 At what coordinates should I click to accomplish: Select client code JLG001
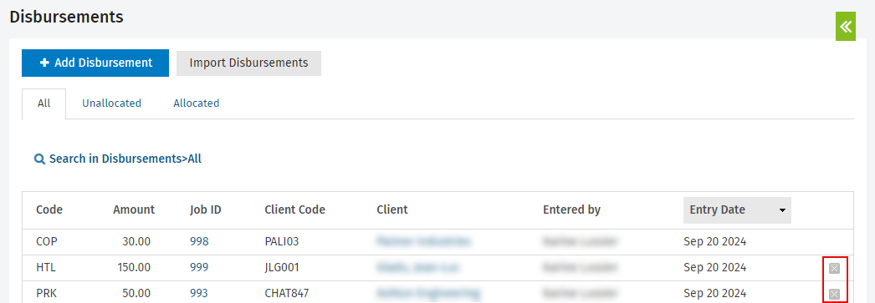click(x=282, y=268)
